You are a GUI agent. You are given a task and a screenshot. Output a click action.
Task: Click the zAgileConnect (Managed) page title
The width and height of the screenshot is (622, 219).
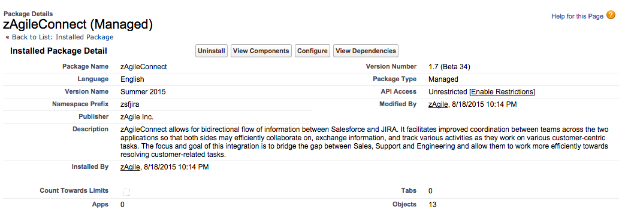[78, 24]
